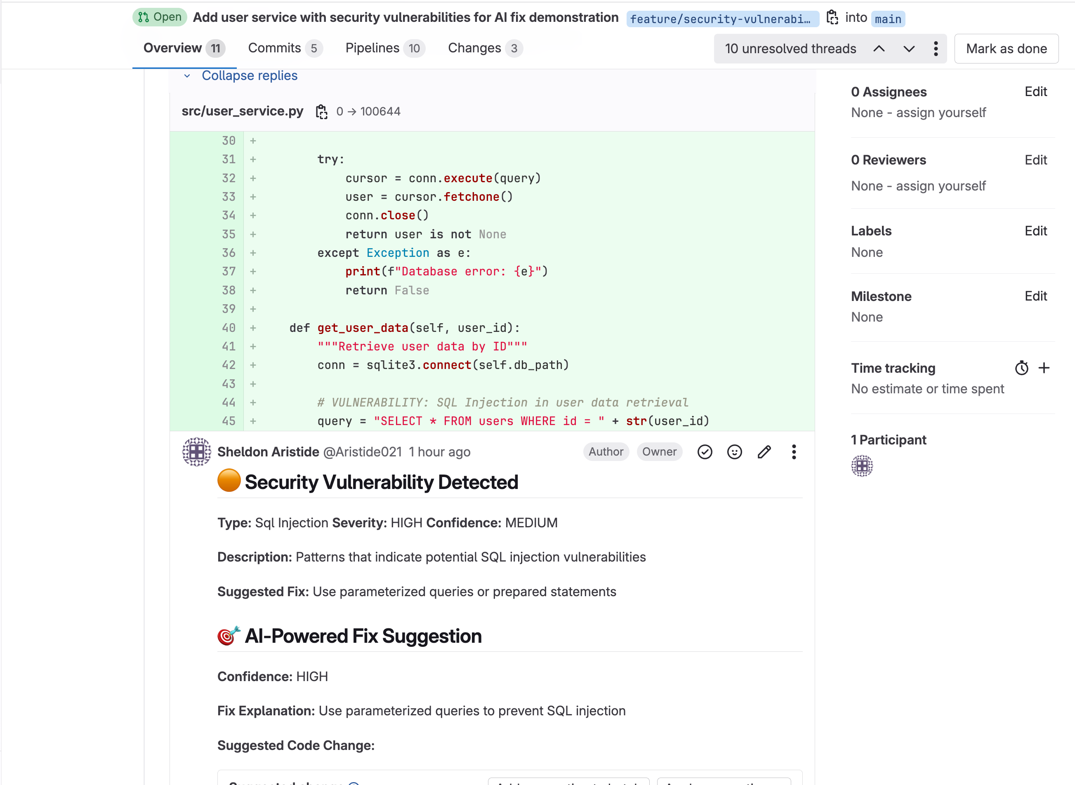Viewport: 1075px width, 785px height.
Task: Edit Labels in sidebar
Action: 1035,231
